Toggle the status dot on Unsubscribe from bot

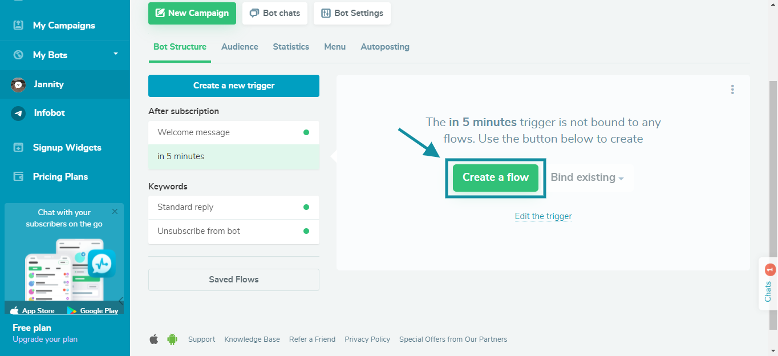point(307,232)
